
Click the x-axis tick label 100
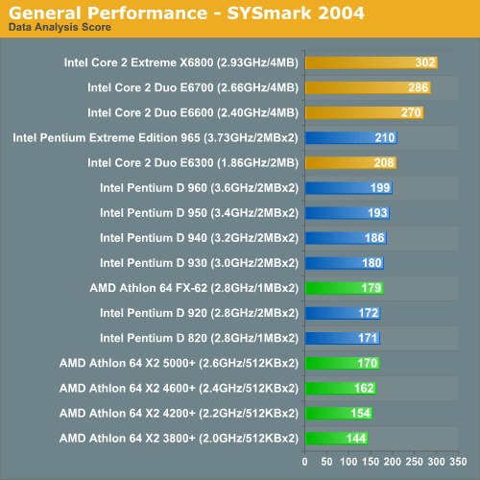[348, 462]
